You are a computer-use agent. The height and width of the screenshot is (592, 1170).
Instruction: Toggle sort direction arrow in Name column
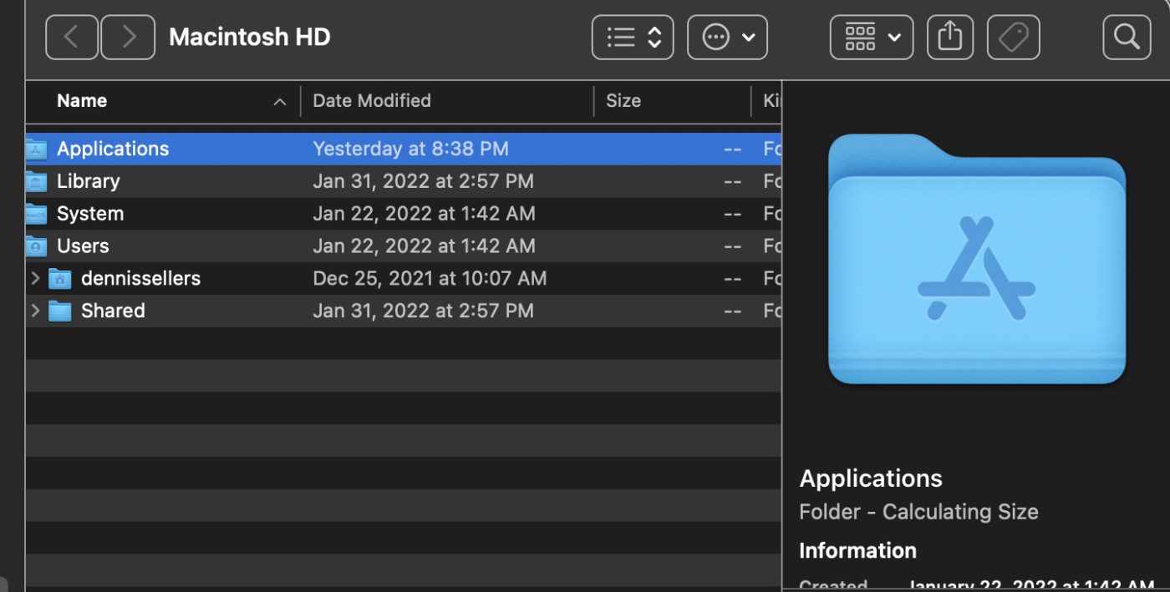click(x=279, y=102)
